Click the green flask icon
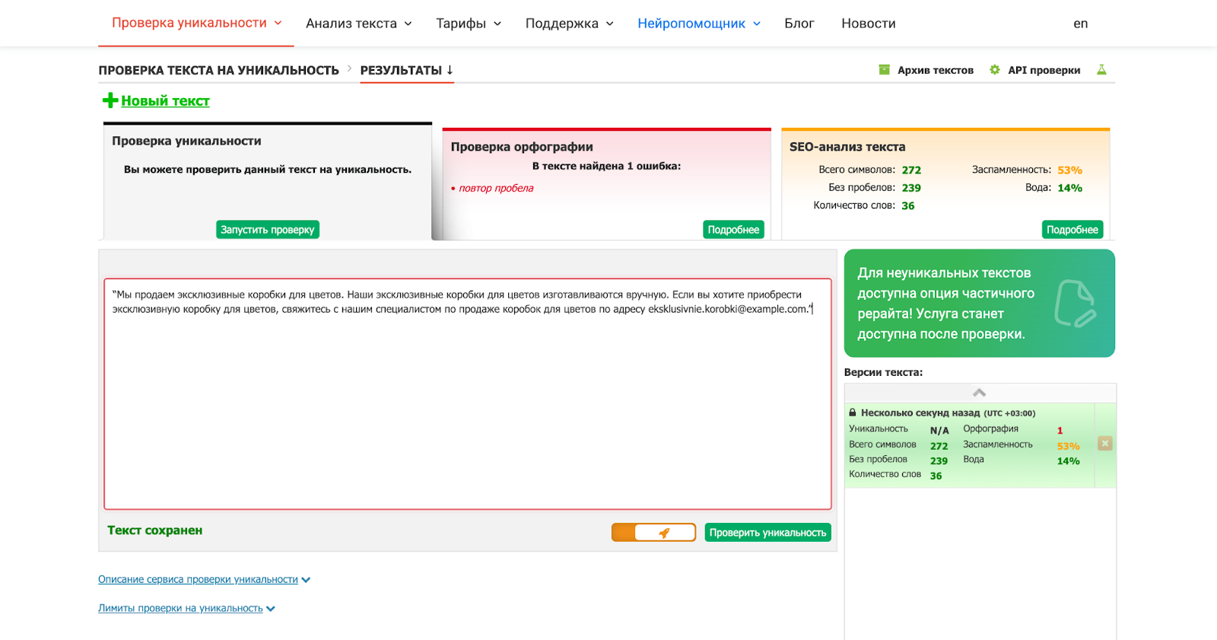1217x640 pixels. [x=1101, y=70]
